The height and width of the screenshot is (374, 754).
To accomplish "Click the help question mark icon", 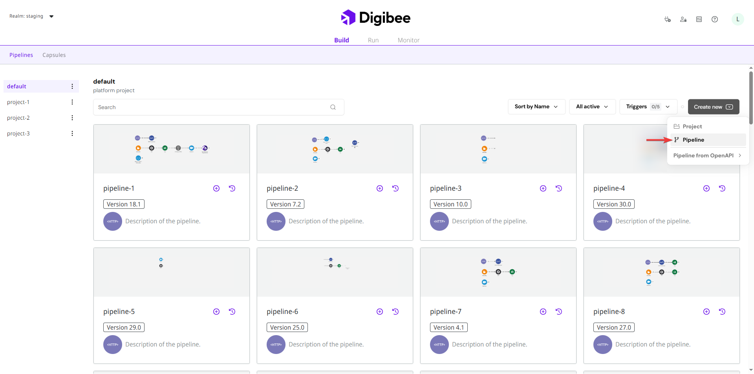I will coord(714,19).
